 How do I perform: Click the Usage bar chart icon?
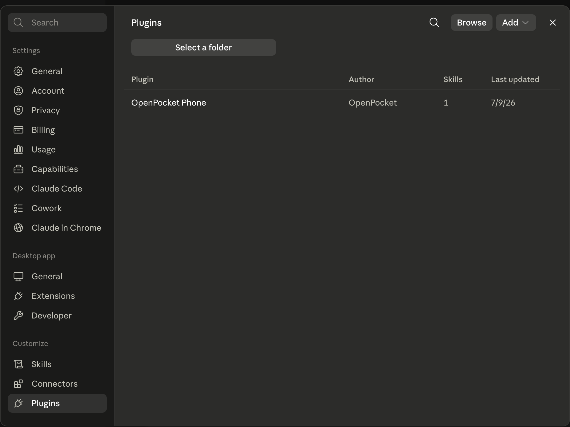(18, 149)
